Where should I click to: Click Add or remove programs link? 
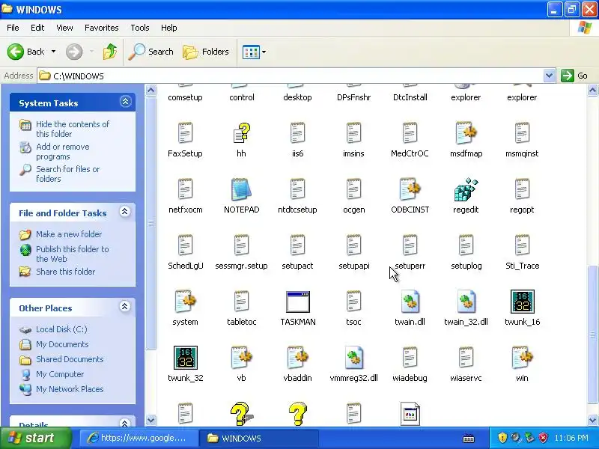tap(63, 152)
